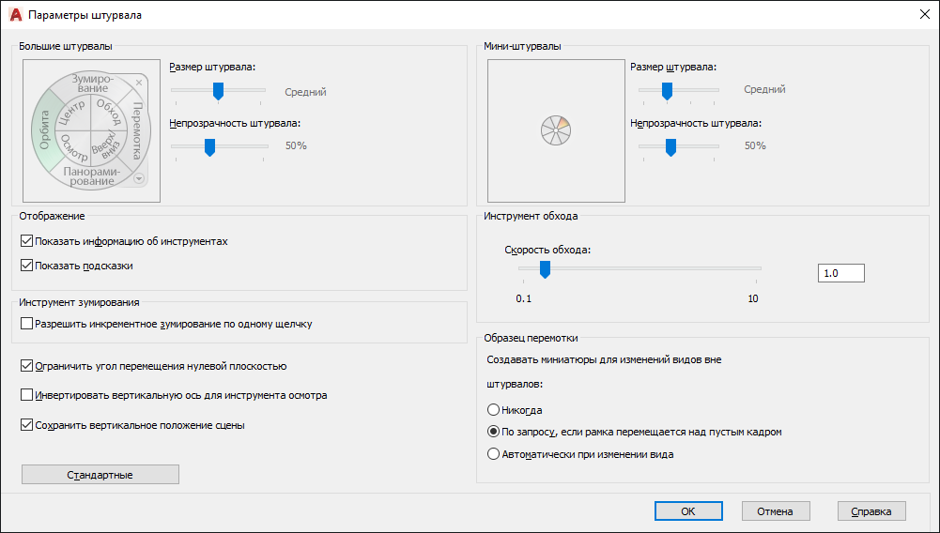
Task: Select Автоматически при изменении вида radio button
Action: click(x=493, y=454)
